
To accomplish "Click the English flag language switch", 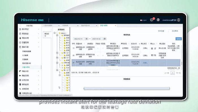I will coord(143,20).
